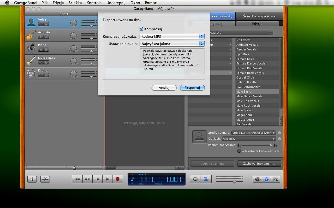This screenshot has height=208, width=334.
Task: Open the Ścieżka menu
Action: click(x=75, y=3)
